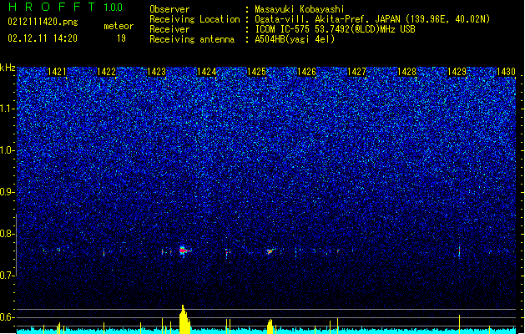The width and height of the screenshot is (525, 334).
Task: Click the 1422 time marker
Action: point(107,72)
